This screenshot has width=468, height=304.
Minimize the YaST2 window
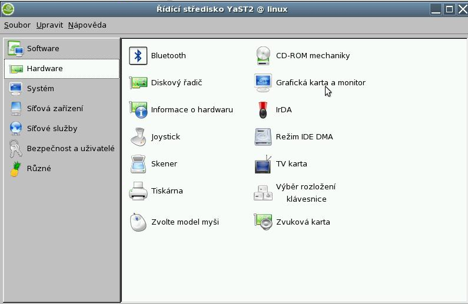(x=436, y=9)
